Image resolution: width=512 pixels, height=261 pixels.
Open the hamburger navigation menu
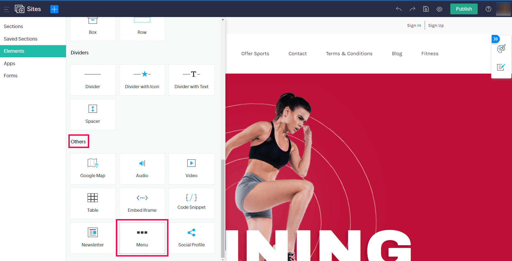[x=7, y=9]
